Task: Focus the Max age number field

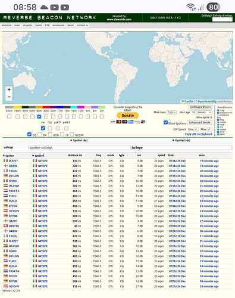Action: (x=193, y=113)
